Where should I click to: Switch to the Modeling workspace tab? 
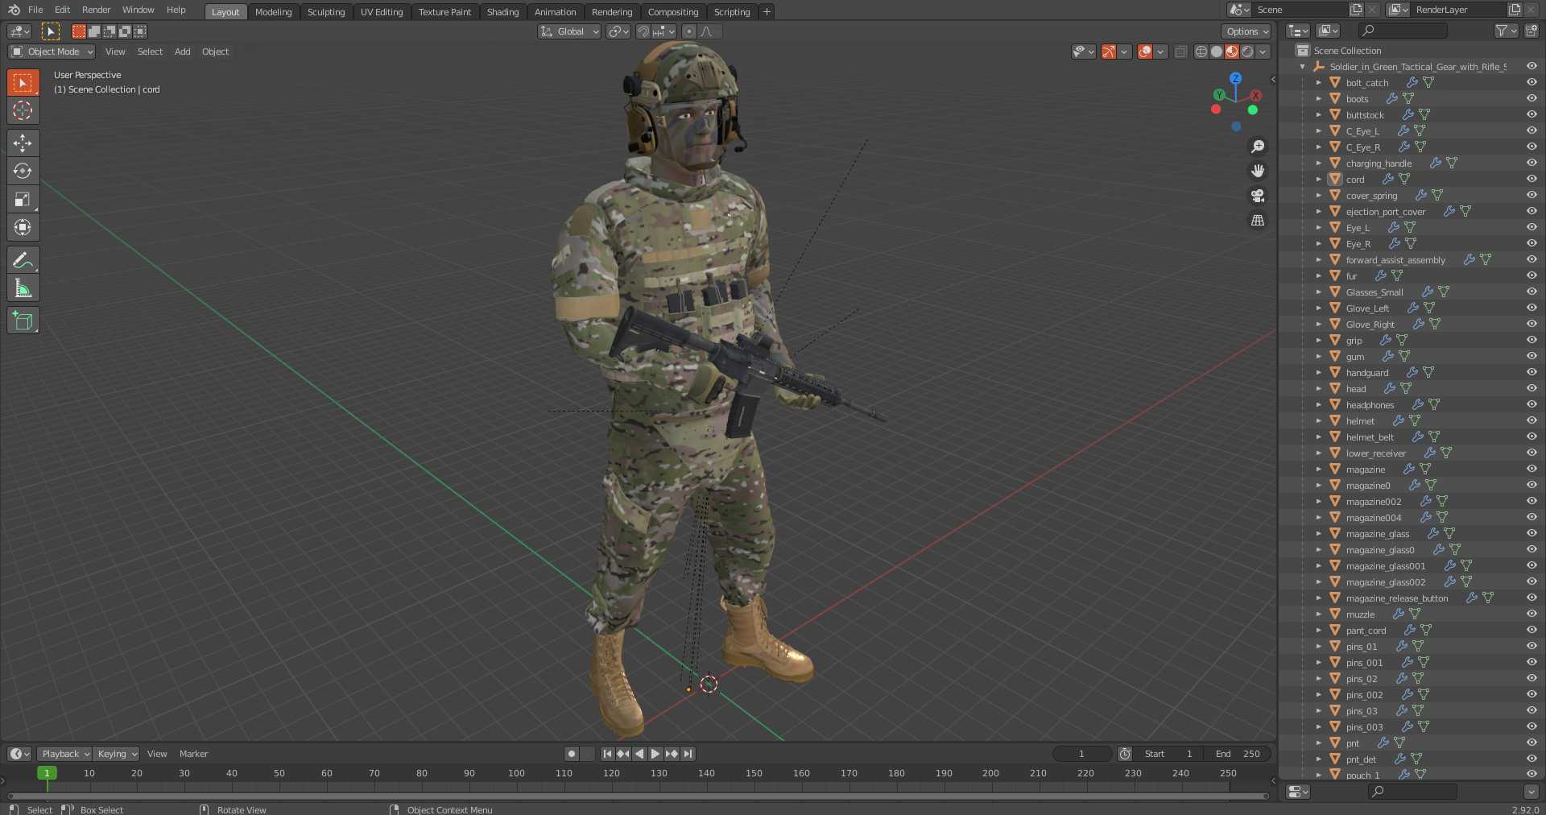pos(274,12)
